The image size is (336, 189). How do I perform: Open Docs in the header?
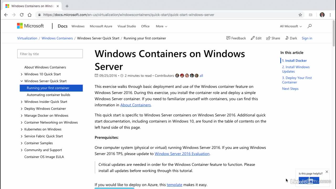62,26
